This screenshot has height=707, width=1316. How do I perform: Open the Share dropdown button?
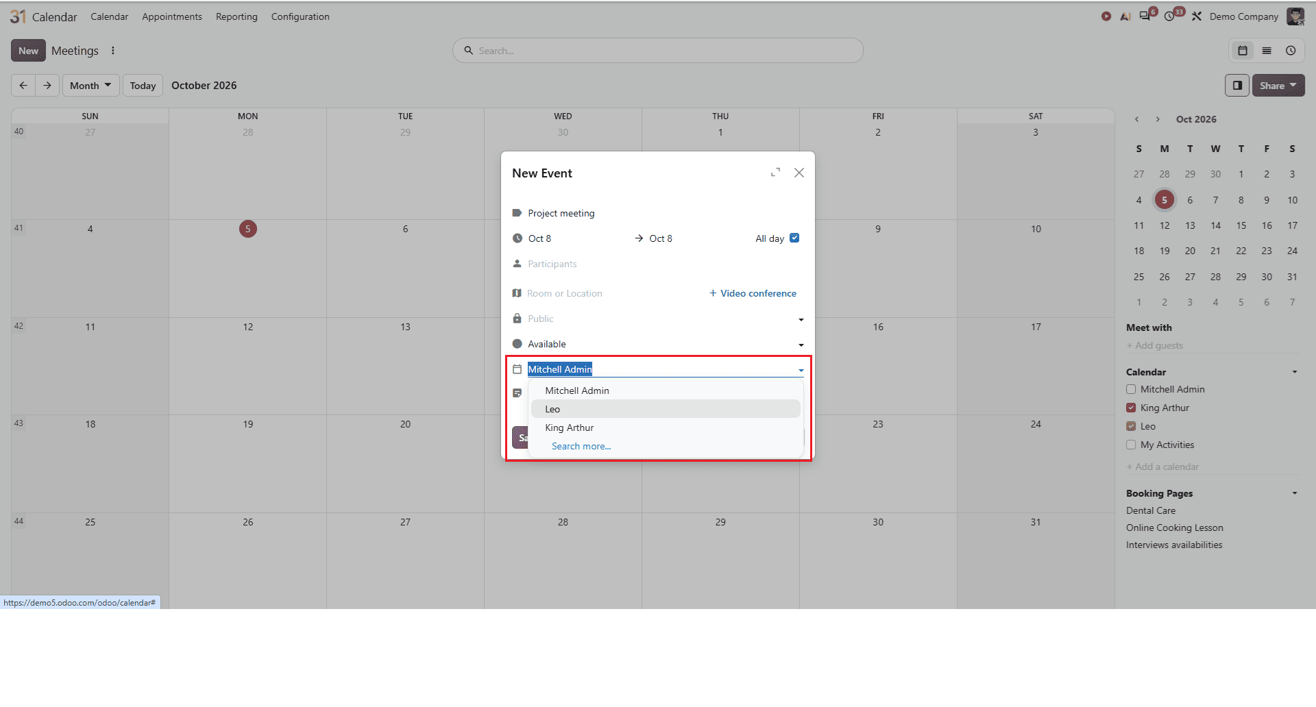point(1278,86)
